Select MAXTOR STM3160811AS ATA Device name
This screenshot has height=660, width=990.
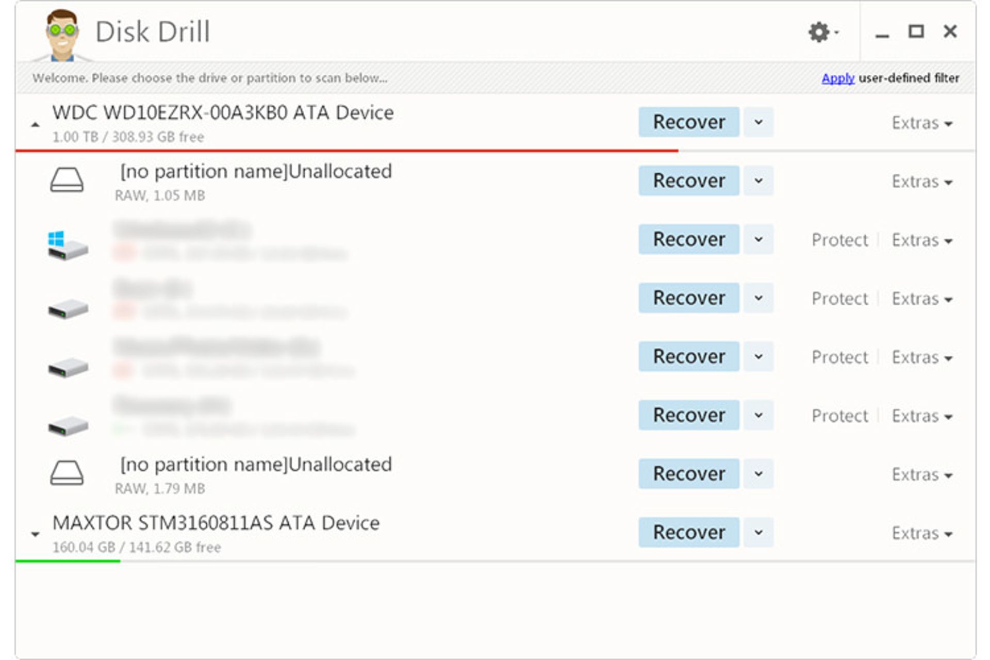(216, 523)
